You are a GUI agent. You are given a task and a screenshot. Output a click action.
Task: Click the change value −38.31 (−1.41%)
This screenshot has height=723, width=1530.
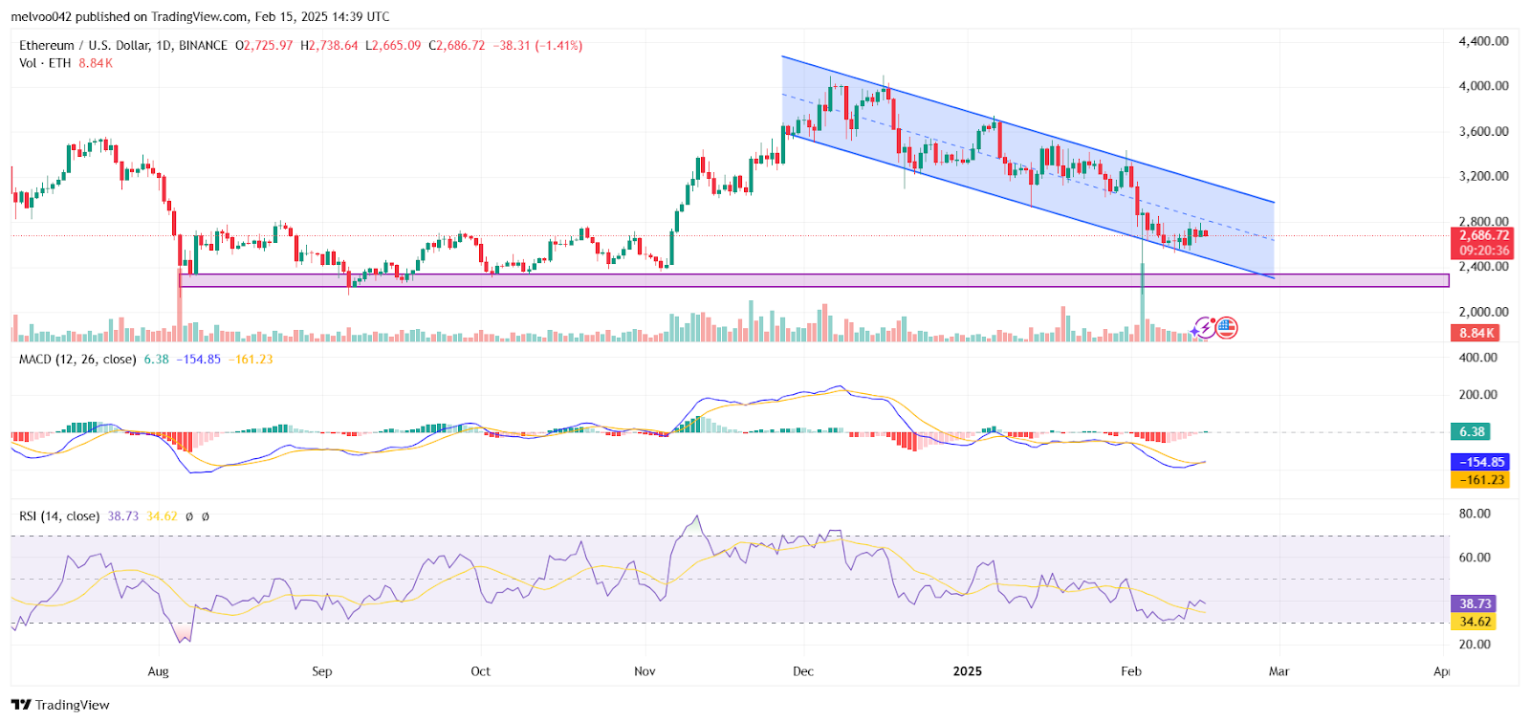[537, 45]
